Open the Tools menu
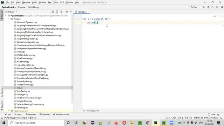Image resolution: width=224 pixels, height=126 pixels. (x=56, y=2)
